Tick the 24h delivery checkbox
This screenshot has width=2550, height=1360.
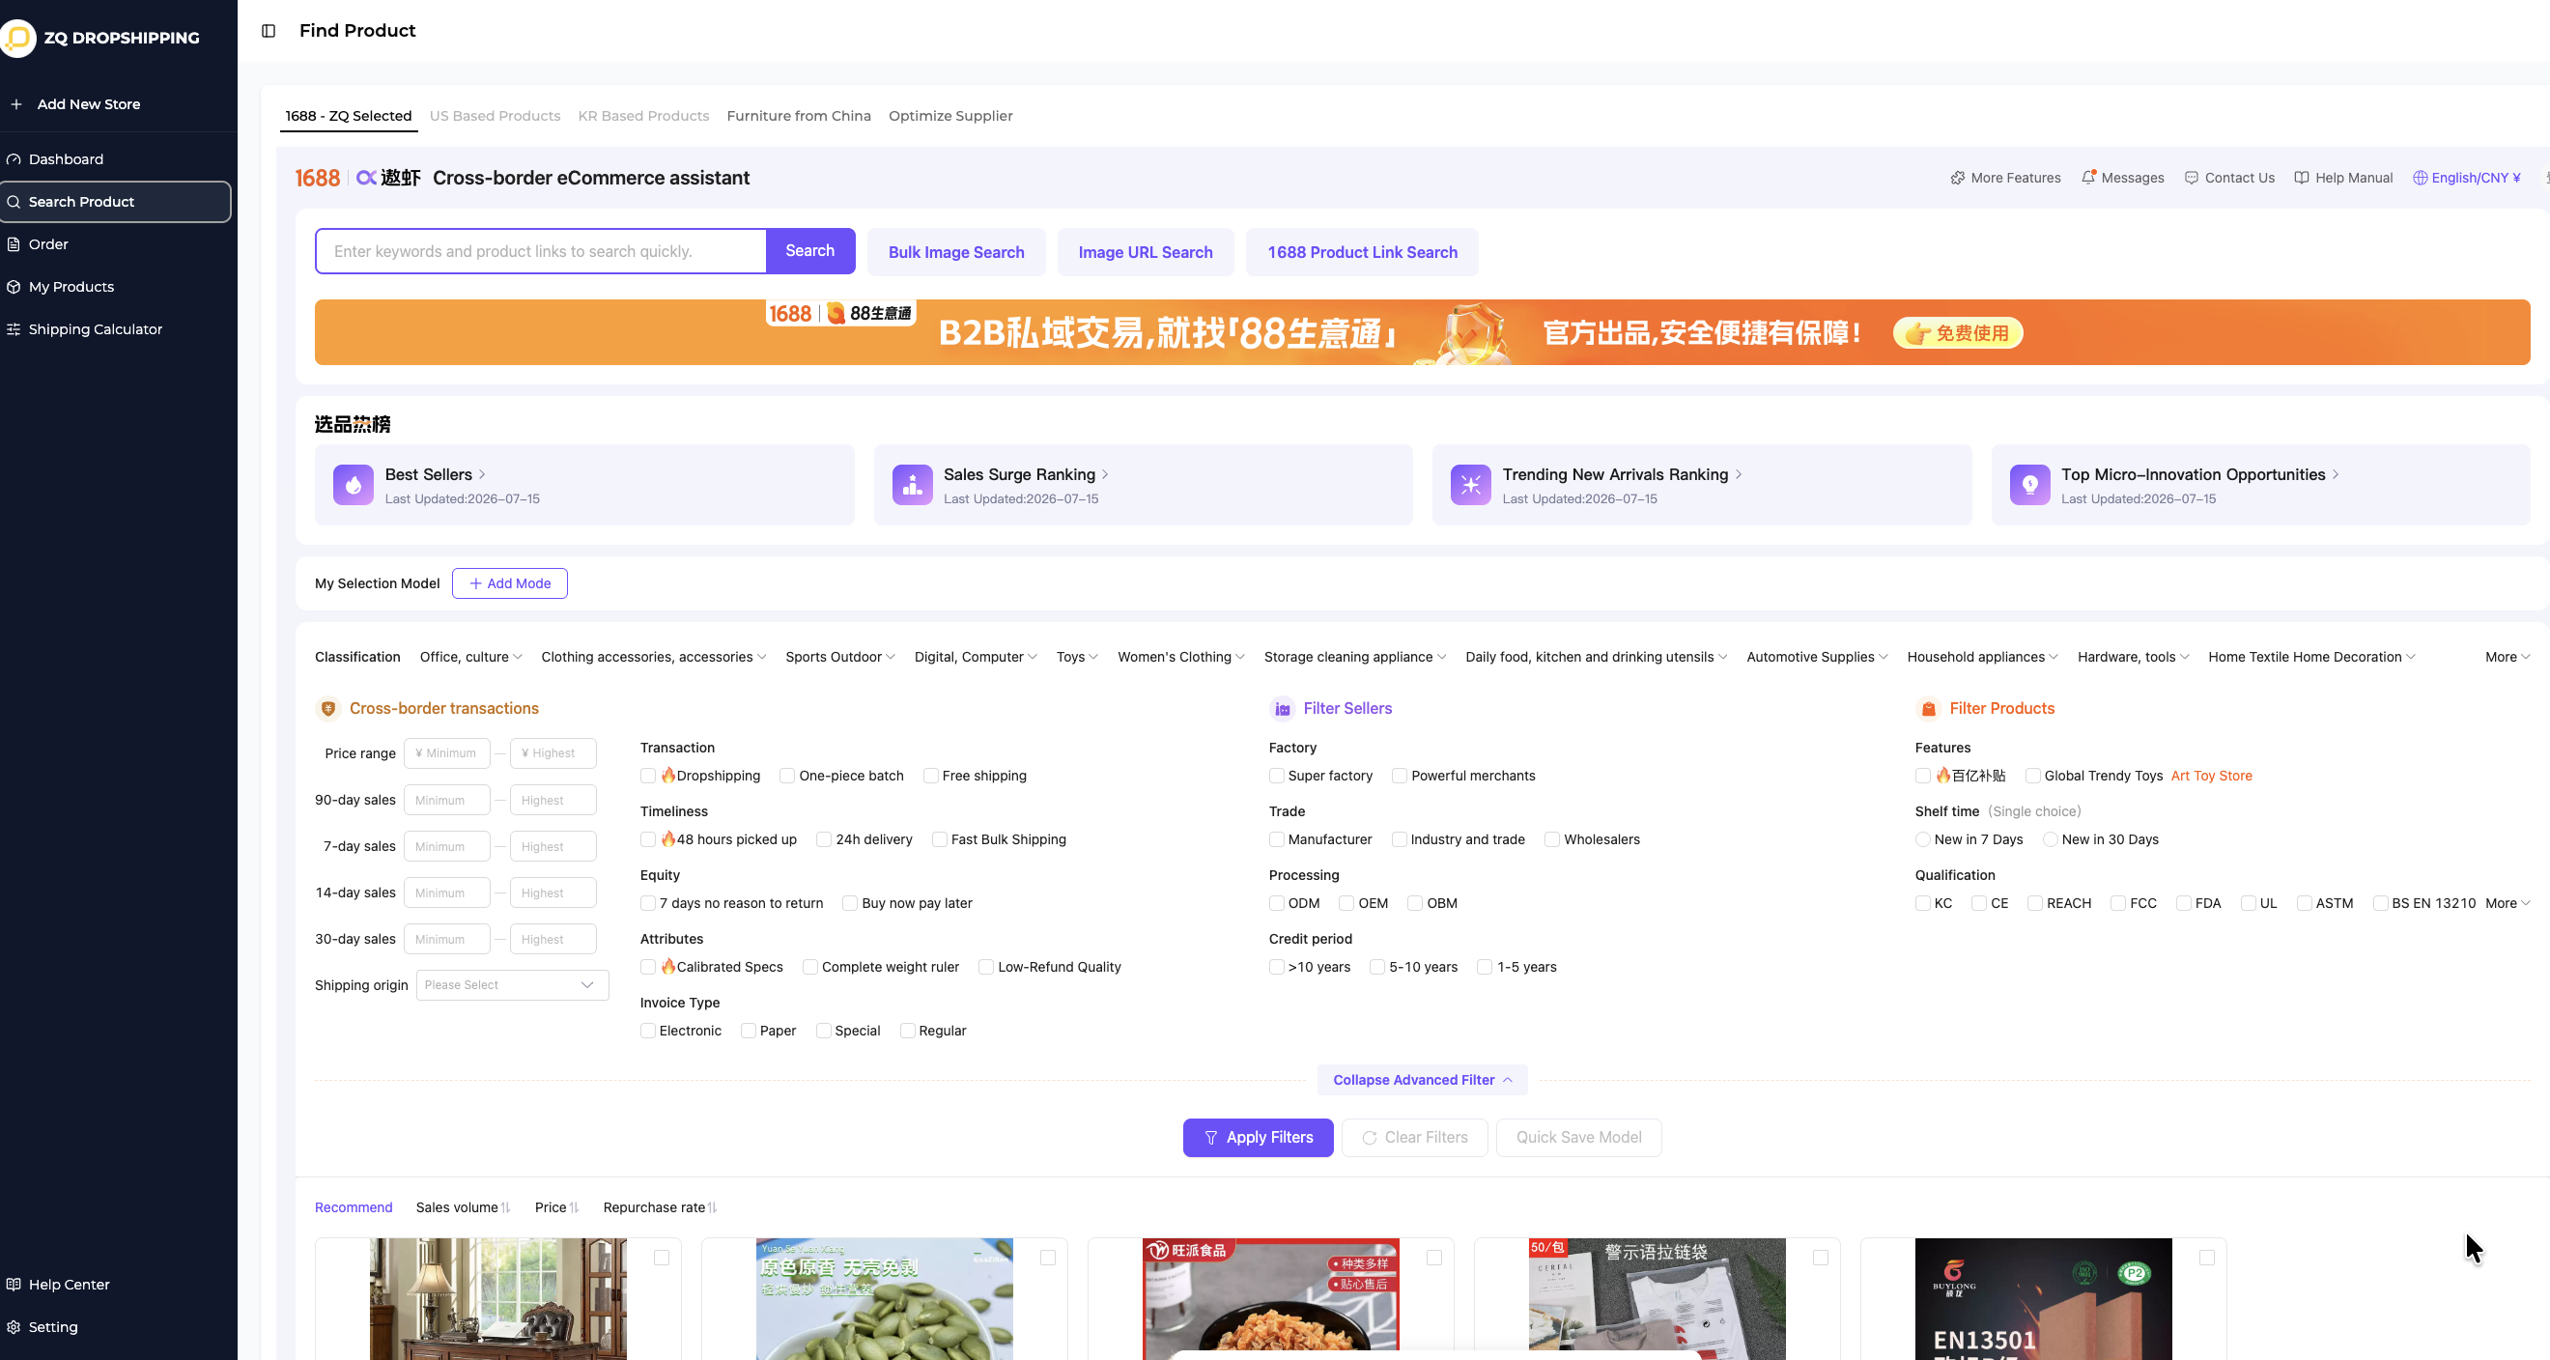(824, 839)
